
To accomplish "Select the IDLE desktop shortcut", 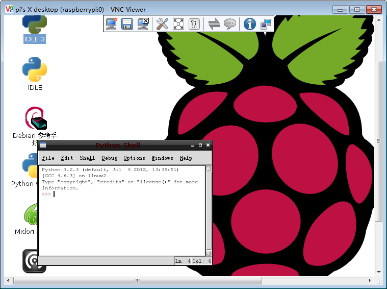I will (x=35, y=74).
